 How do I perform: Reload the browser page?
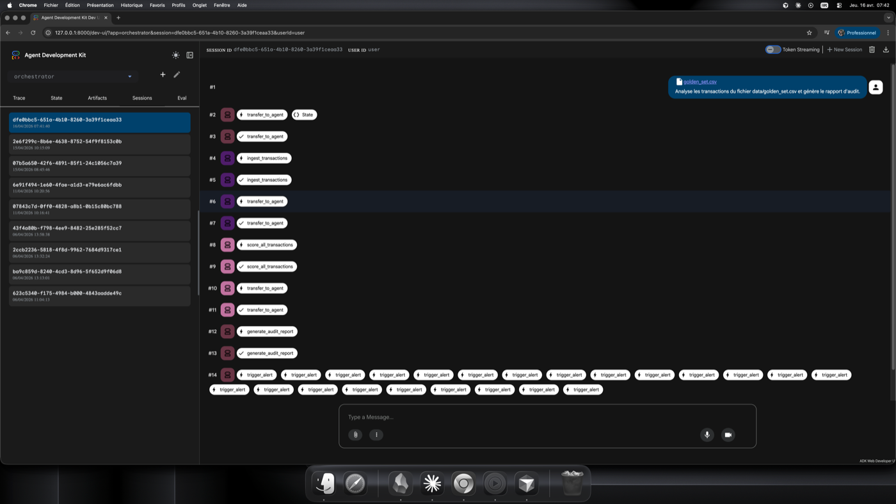click(x=33, y=33)
